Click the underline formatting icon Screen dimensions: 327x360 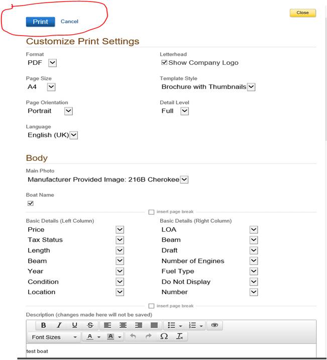[x=74, y=325]
